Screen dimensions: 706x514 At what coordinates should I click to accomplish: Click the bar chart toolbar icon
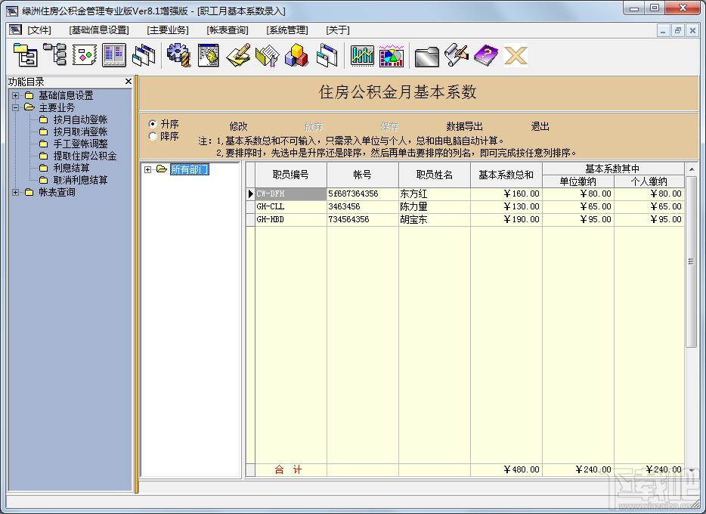[x=362, y=55]
